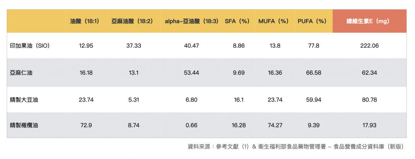Click the 亞麻仁油 row label
The width and height of the screenshot is (415, 159).
click(21, 73)
